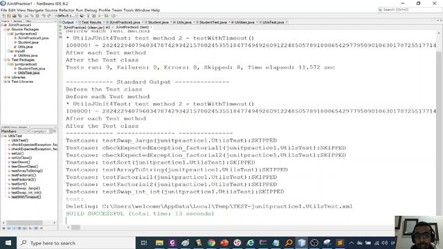
Task: Select UtilsTest.java in Projects tree
Action: pyautogui.click(x=28, y=73)
